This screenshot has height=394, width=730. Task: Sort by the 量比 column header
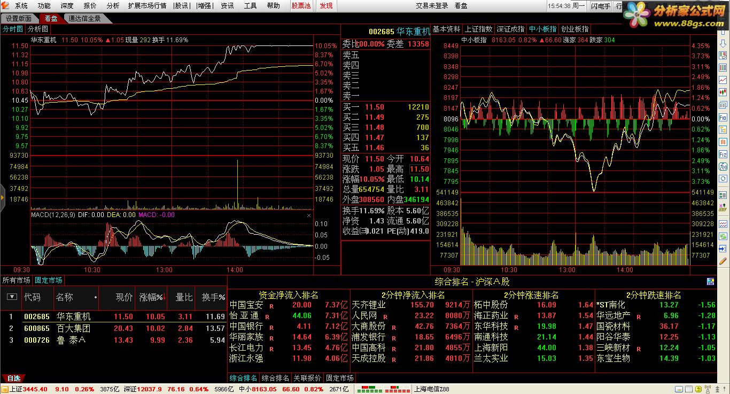click(x=184, y=297)
